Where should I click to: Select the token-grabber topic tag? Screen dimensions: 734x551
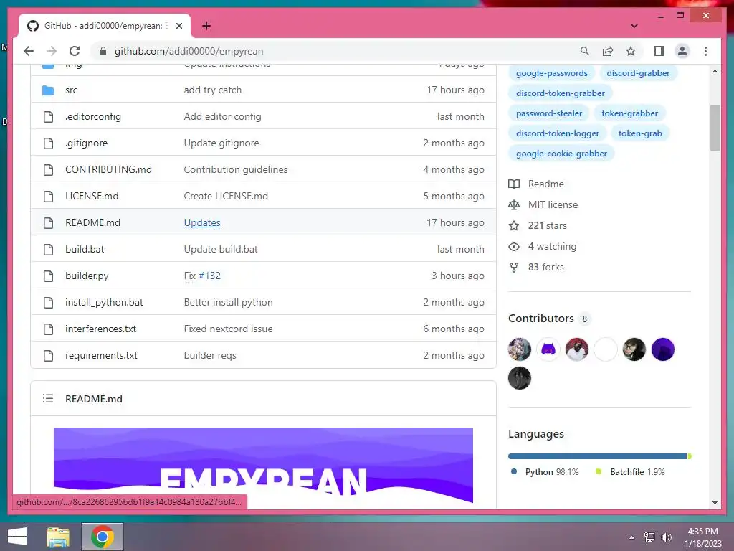click(x=629, y=113)
